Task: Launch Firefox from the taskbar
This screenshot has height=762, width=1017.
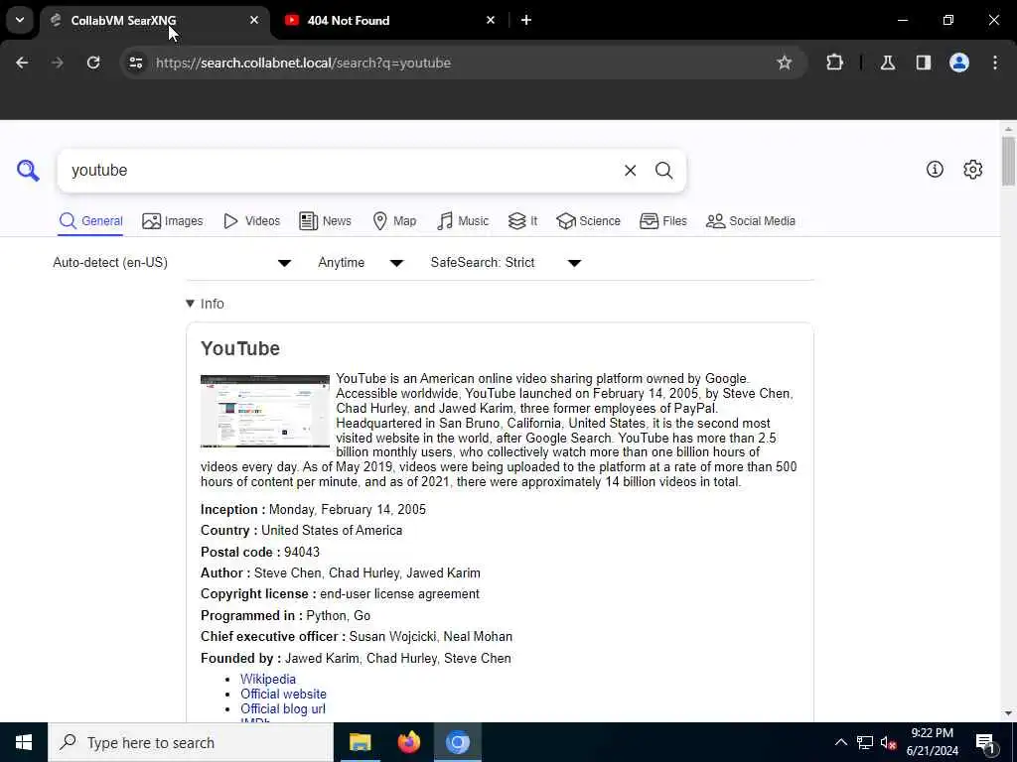Action: point(408,742)
